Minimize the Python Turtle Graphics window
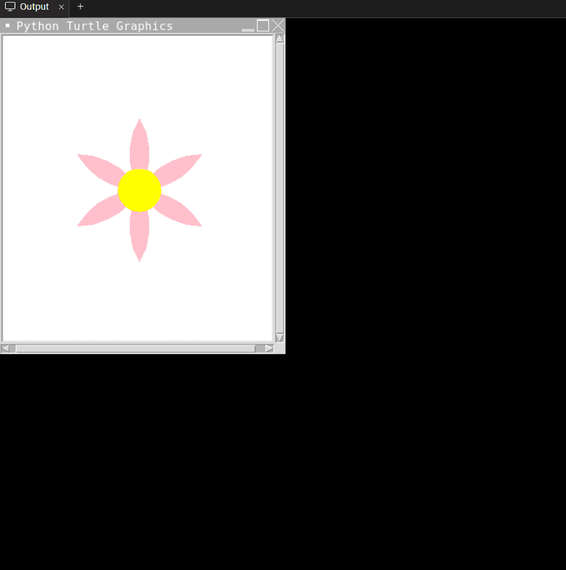 (247, 26)
